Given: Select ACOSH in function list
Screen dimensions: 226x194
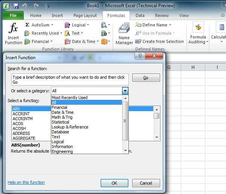Looking at the screenshot, I should (31, 128).
